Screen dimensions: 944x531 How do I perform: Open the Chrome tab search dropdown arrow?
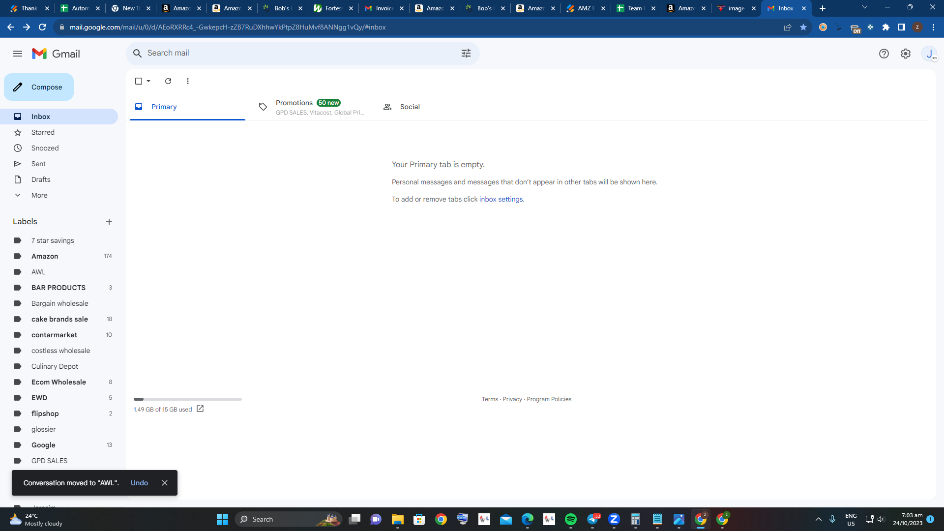coord(865,7)
